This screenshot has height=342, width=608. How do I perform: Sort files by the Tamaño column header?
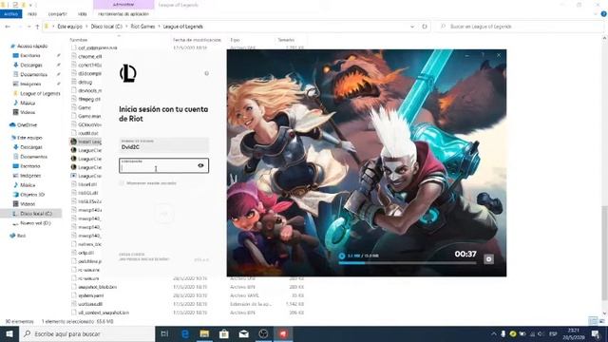coord(286,40)
